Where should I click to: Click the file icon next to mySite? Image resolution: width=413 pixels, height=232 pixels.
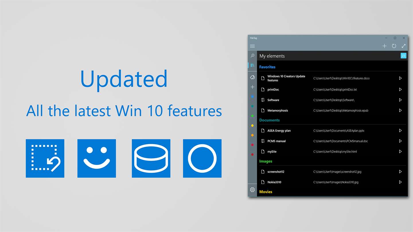(263, 152)
